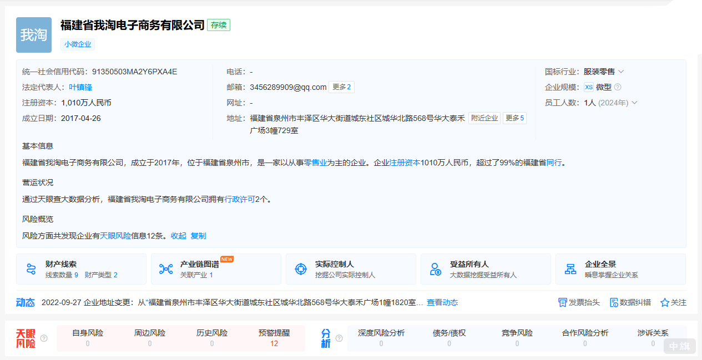This screenshot has width=702, height=360.
Task: Click the 实际控制人 target icon
Action: click(300, 268)
